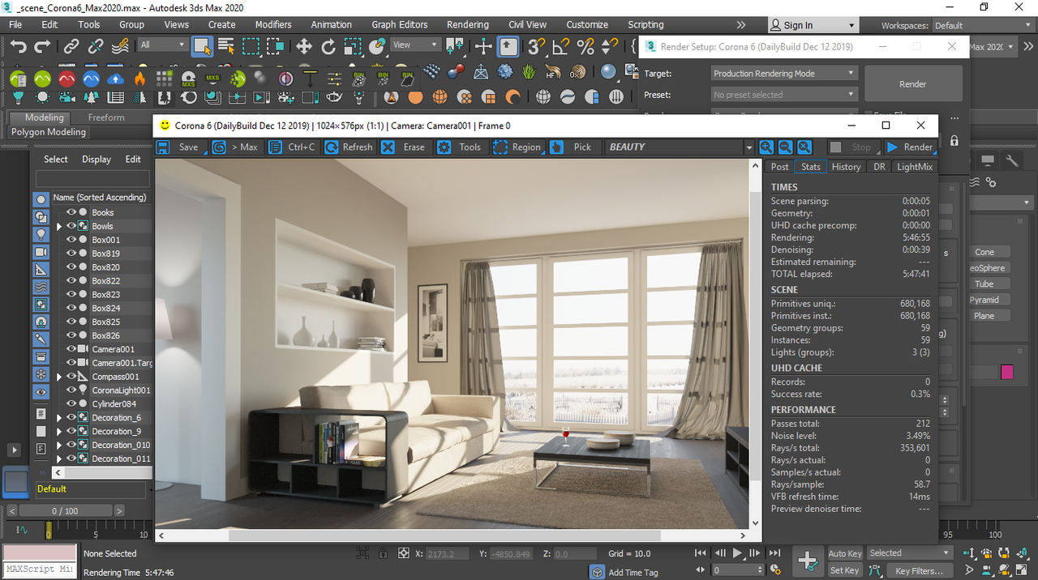Click the magenta object color swatch
Screen dimensions: 1038x580
click(1007, 372)
